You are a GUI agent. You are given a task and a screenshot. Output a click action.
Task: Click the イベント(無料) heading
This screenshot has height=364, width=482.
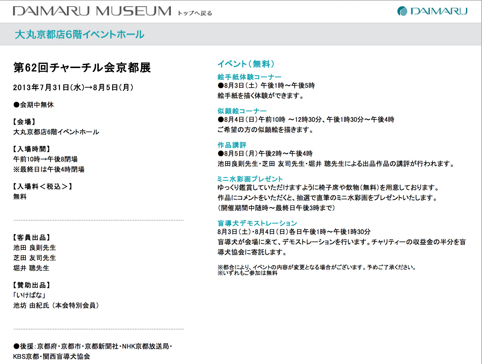click(246, 64)
